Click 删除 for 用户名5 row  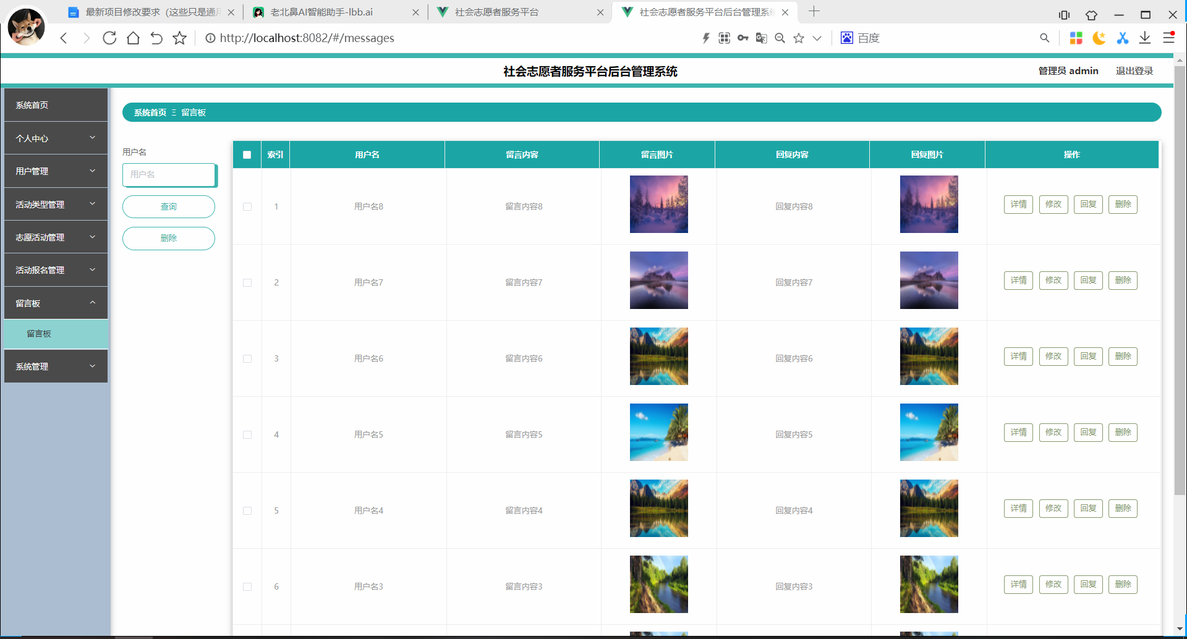click(1123, 433)
